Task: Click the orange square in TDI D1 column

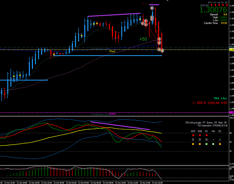Action: [220, 144]
